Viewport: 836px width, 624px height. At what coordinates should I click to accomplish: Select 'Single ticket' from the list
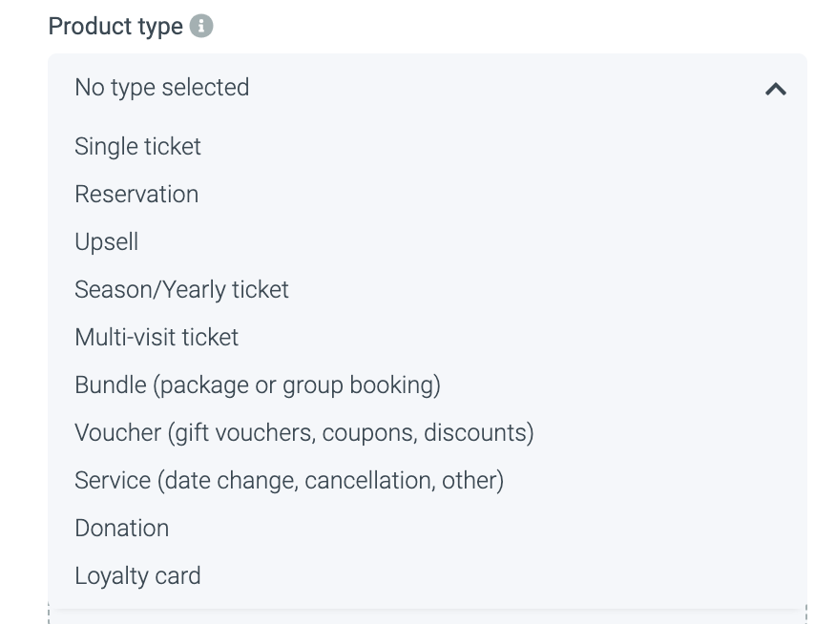click(138, 147)
